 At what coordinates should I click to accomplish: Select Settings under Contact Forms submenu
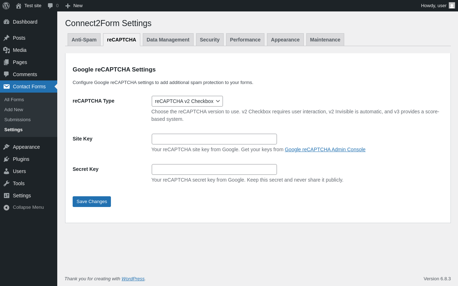coord(13,129)
